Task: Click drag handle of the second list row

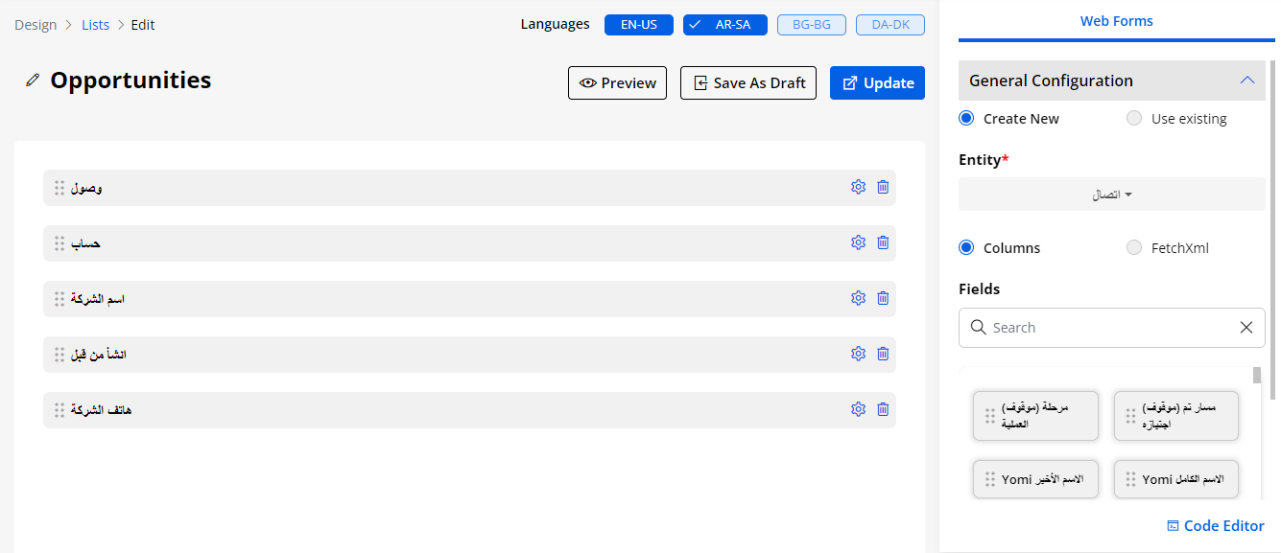Action: [x=59, y=243]
